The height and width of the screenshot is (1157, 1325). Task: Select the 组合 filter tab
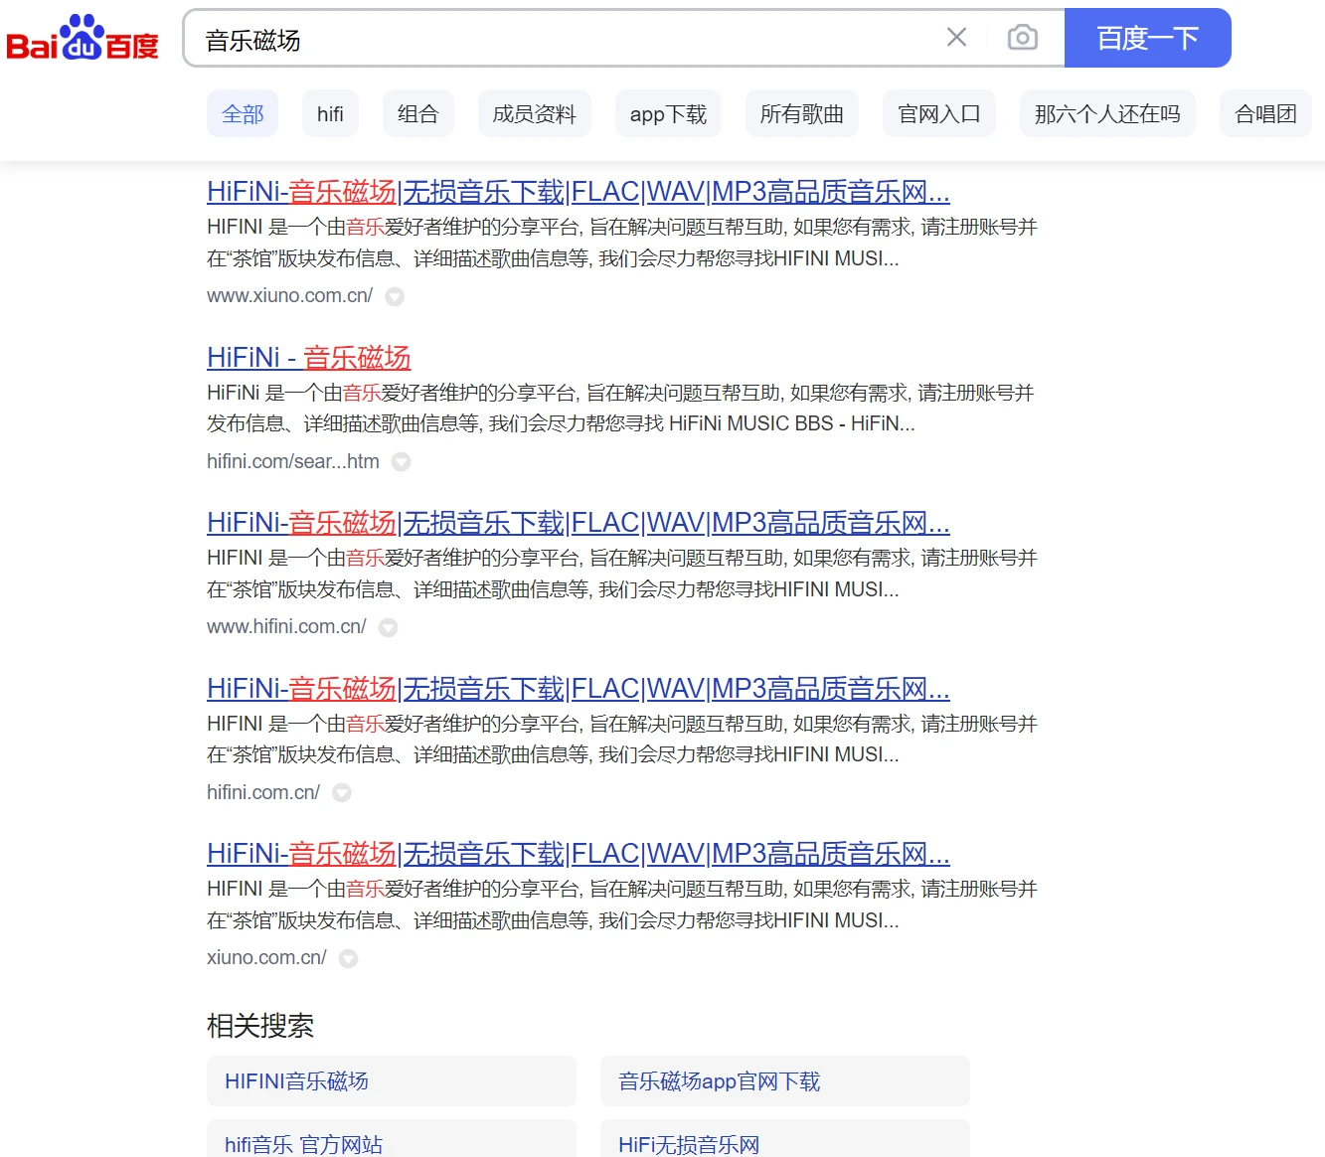(417, 114)
